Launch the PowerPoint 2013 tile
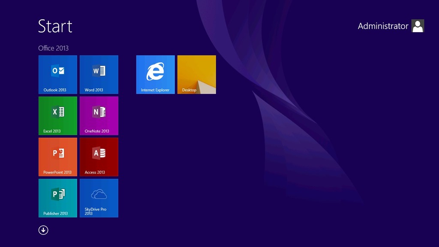 [58, 157]
